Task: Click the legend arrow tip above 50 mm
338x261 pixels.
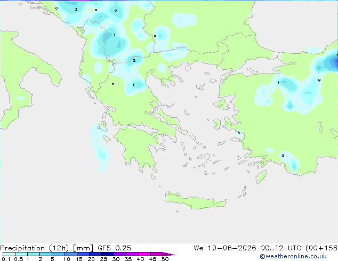Action: (169, 254)
